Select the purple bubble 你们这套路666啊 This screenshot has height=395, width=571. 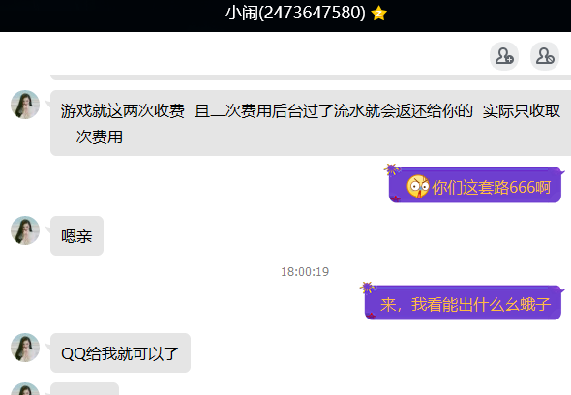[475, 185]
